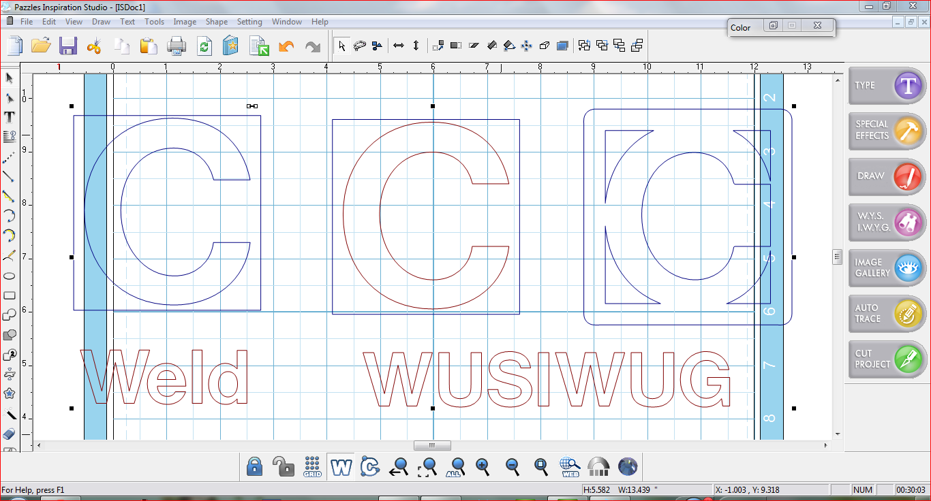The image size is (931, 501).
Task: Flip vertically with the up-down arrow icon
Action: (416, 46)
